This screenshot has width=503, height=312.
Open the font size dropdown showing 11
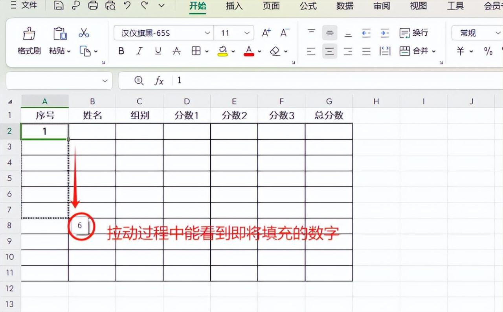[247, 33]
